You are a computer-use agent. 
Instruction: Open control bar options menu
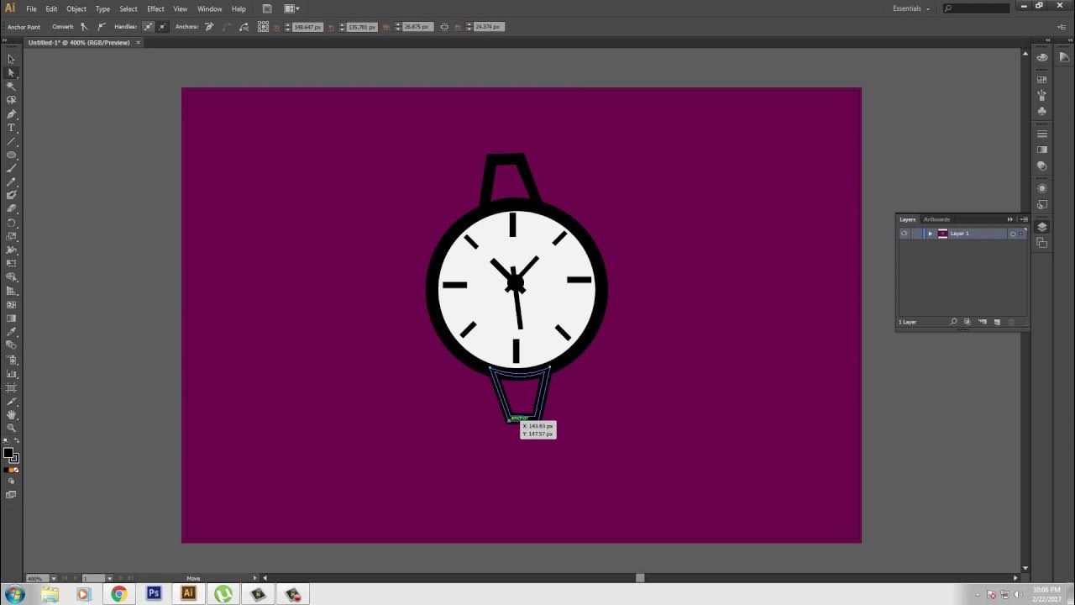[1062, 27]
